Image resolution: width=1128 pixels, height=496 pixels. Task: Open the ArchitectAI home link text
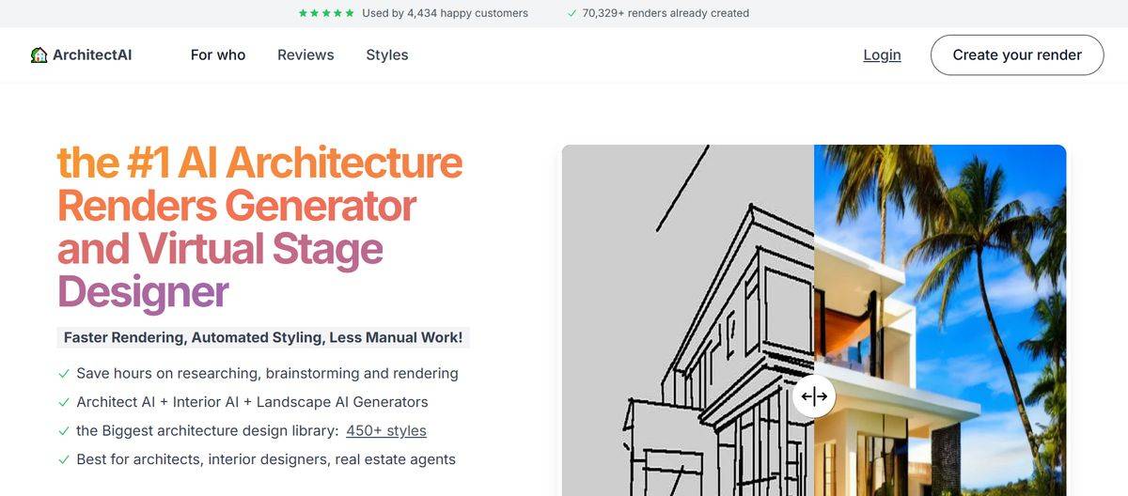click(x=92, y=55)
